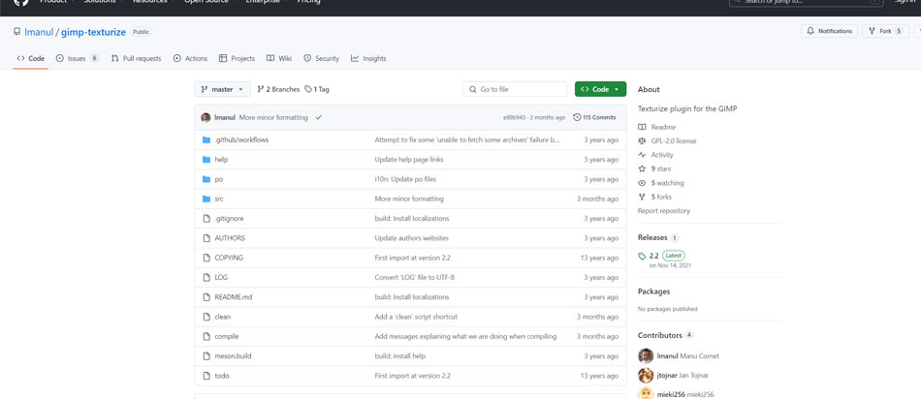Open the Wiki tab

279,59
